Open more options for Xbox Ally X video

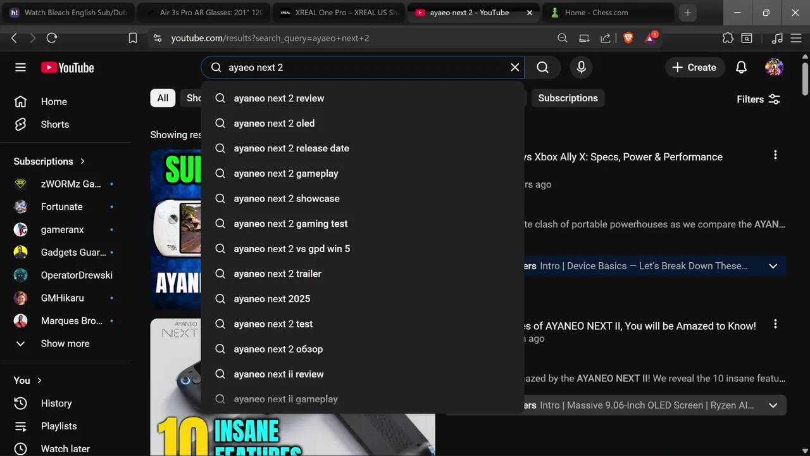pyautogui.click(x=775, y=155)
